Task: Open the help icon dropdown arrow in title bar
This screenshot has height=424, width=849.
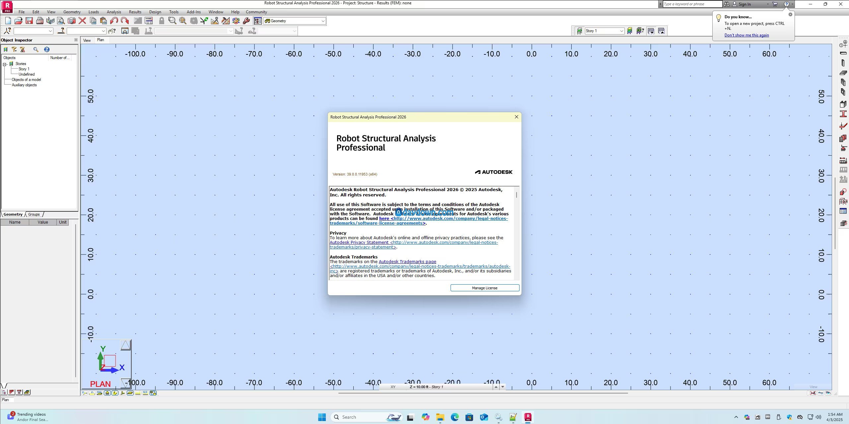Action: click(x=792, y=4)
